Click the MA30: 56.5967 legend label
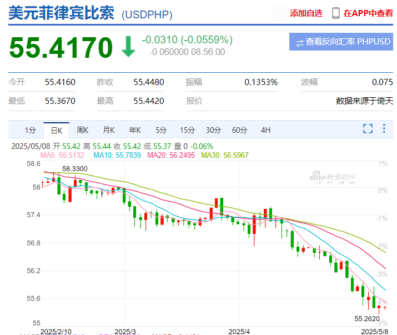 point(225,155)
